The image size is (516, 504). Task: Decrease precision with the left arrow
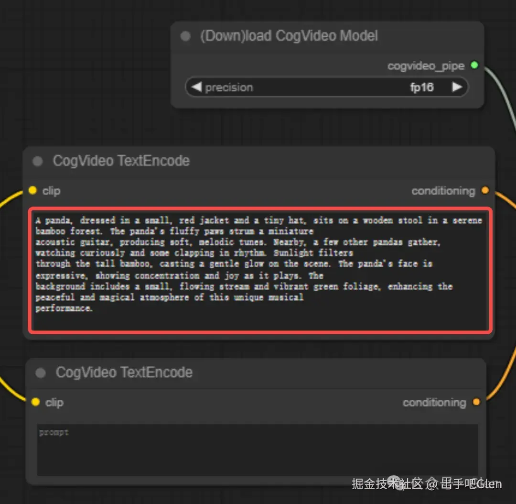(196, 87)
